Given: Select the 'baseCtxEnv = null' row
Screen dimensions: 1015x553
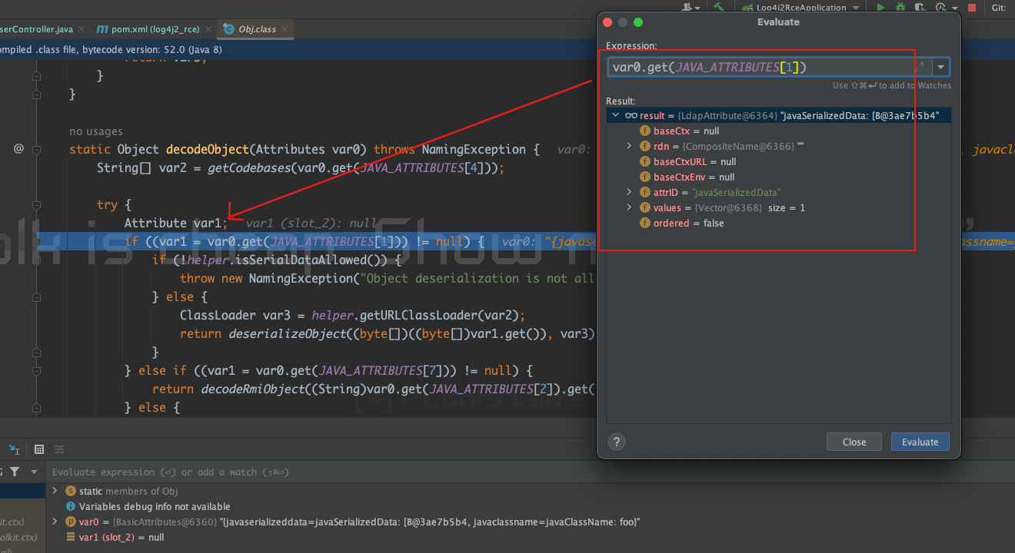Looking at the screenshot, I should click(x=779, y=177).
